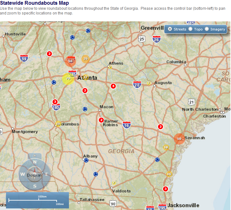
Task: Pan map north with compass N
Action: pyautogui.click(x=35, y=162)
